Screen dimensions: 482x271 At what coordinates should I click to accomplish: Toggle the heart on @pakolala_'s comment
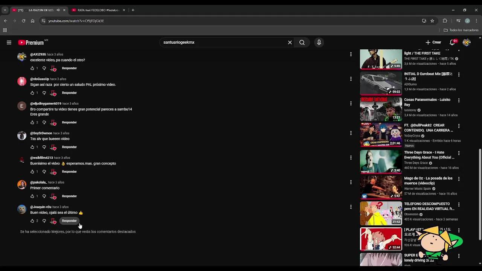tap(53, 196)
